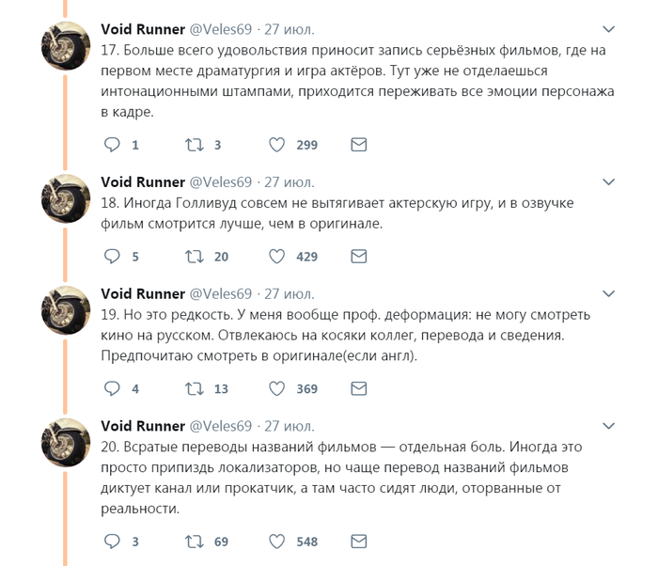Retweet tweet 18 with 20 retweets
Viewport: 658px width, 566px height.
click(x=195, y=256)
